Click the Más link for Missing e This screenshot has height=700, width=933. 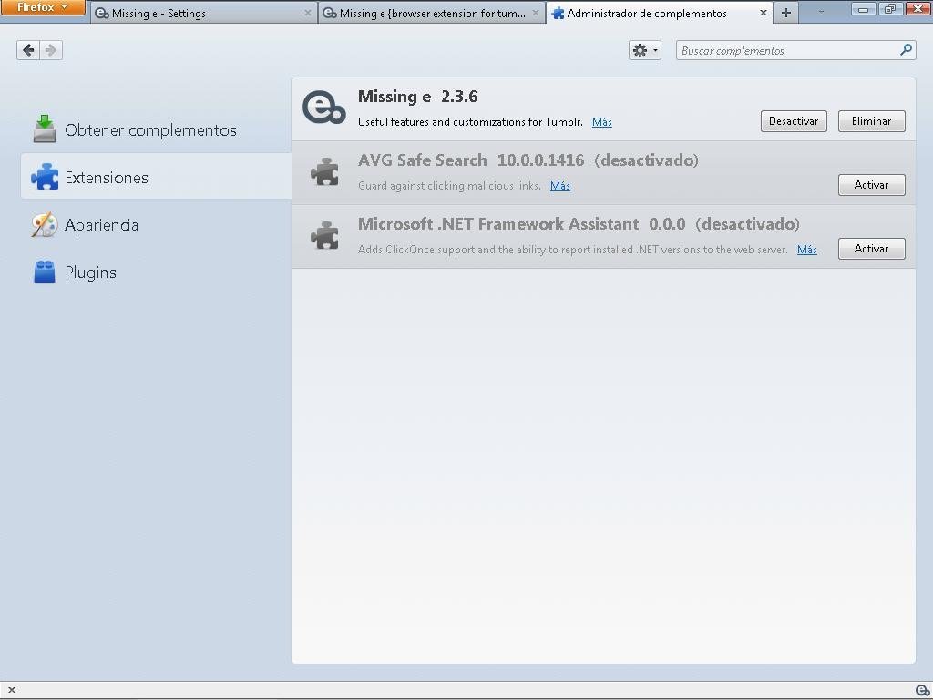click(x=602, y=122)
